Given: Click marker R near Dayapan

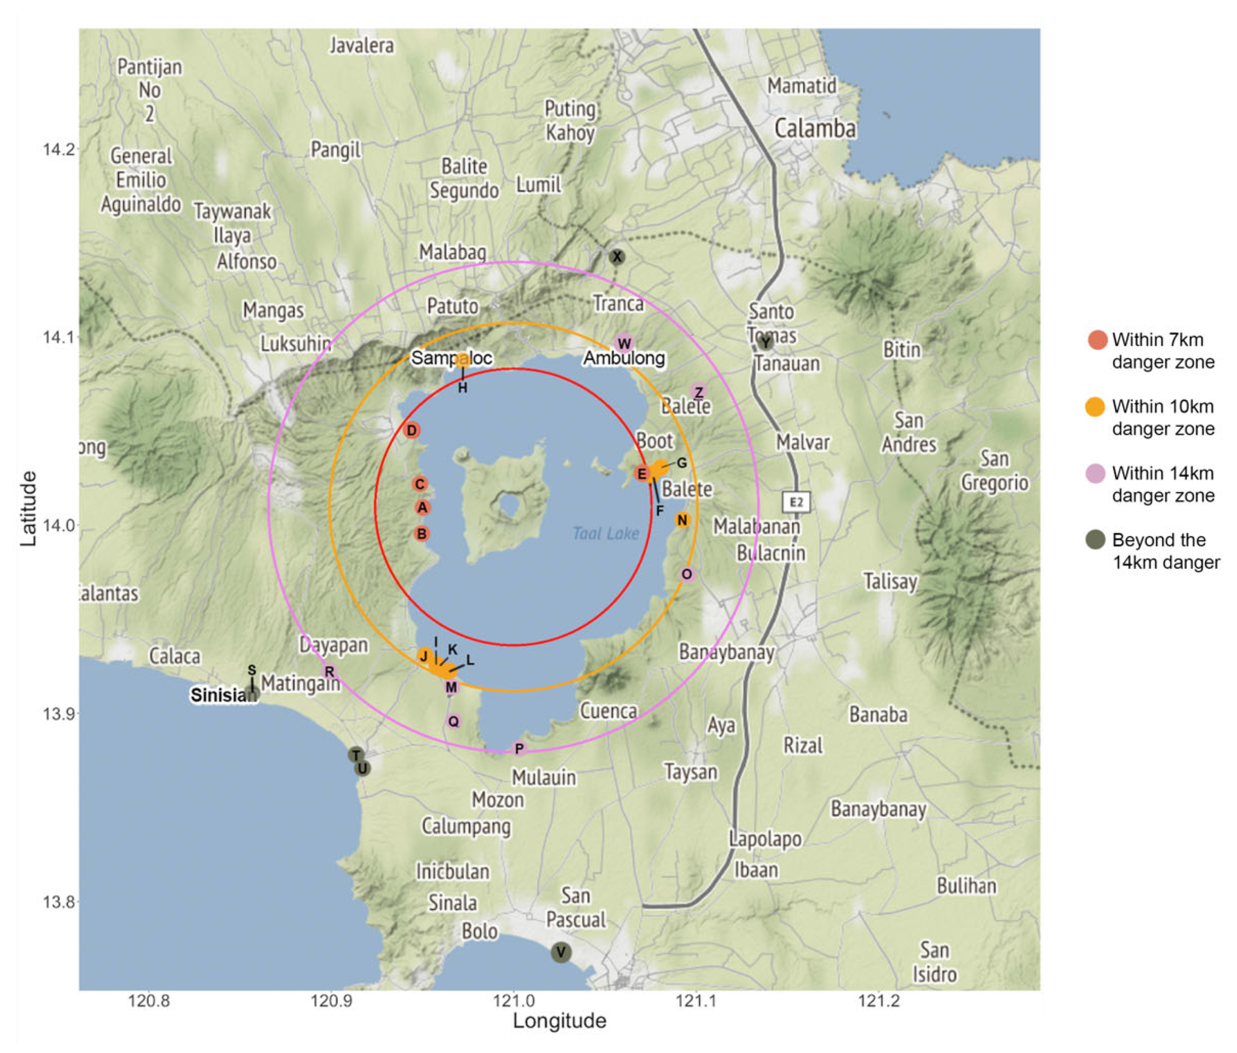Looking at the screenshot, I should (x=329, y=672).
